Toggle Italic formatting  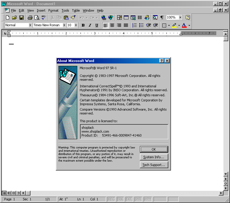(90, 25)
